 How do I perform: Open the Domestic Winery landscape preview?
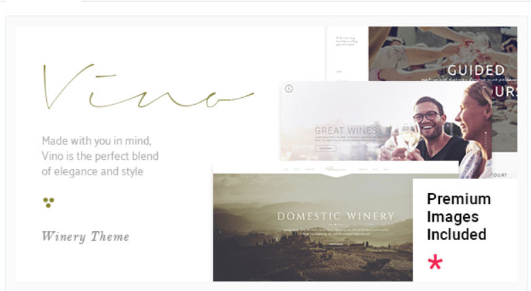(313, 227)
